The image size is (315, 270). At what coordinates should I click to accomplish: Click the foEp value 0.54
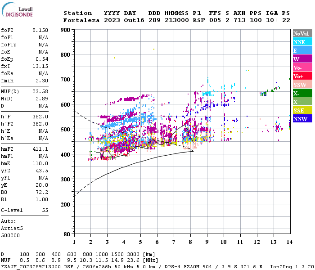[42, 59]
